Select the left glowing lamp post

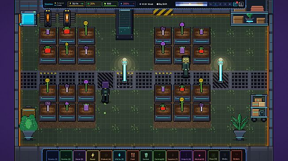coord(124,71)
